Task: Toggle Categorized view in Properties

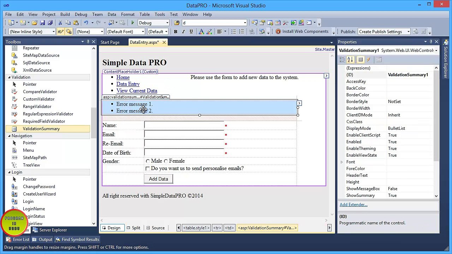Action: (x=342, y=60)
